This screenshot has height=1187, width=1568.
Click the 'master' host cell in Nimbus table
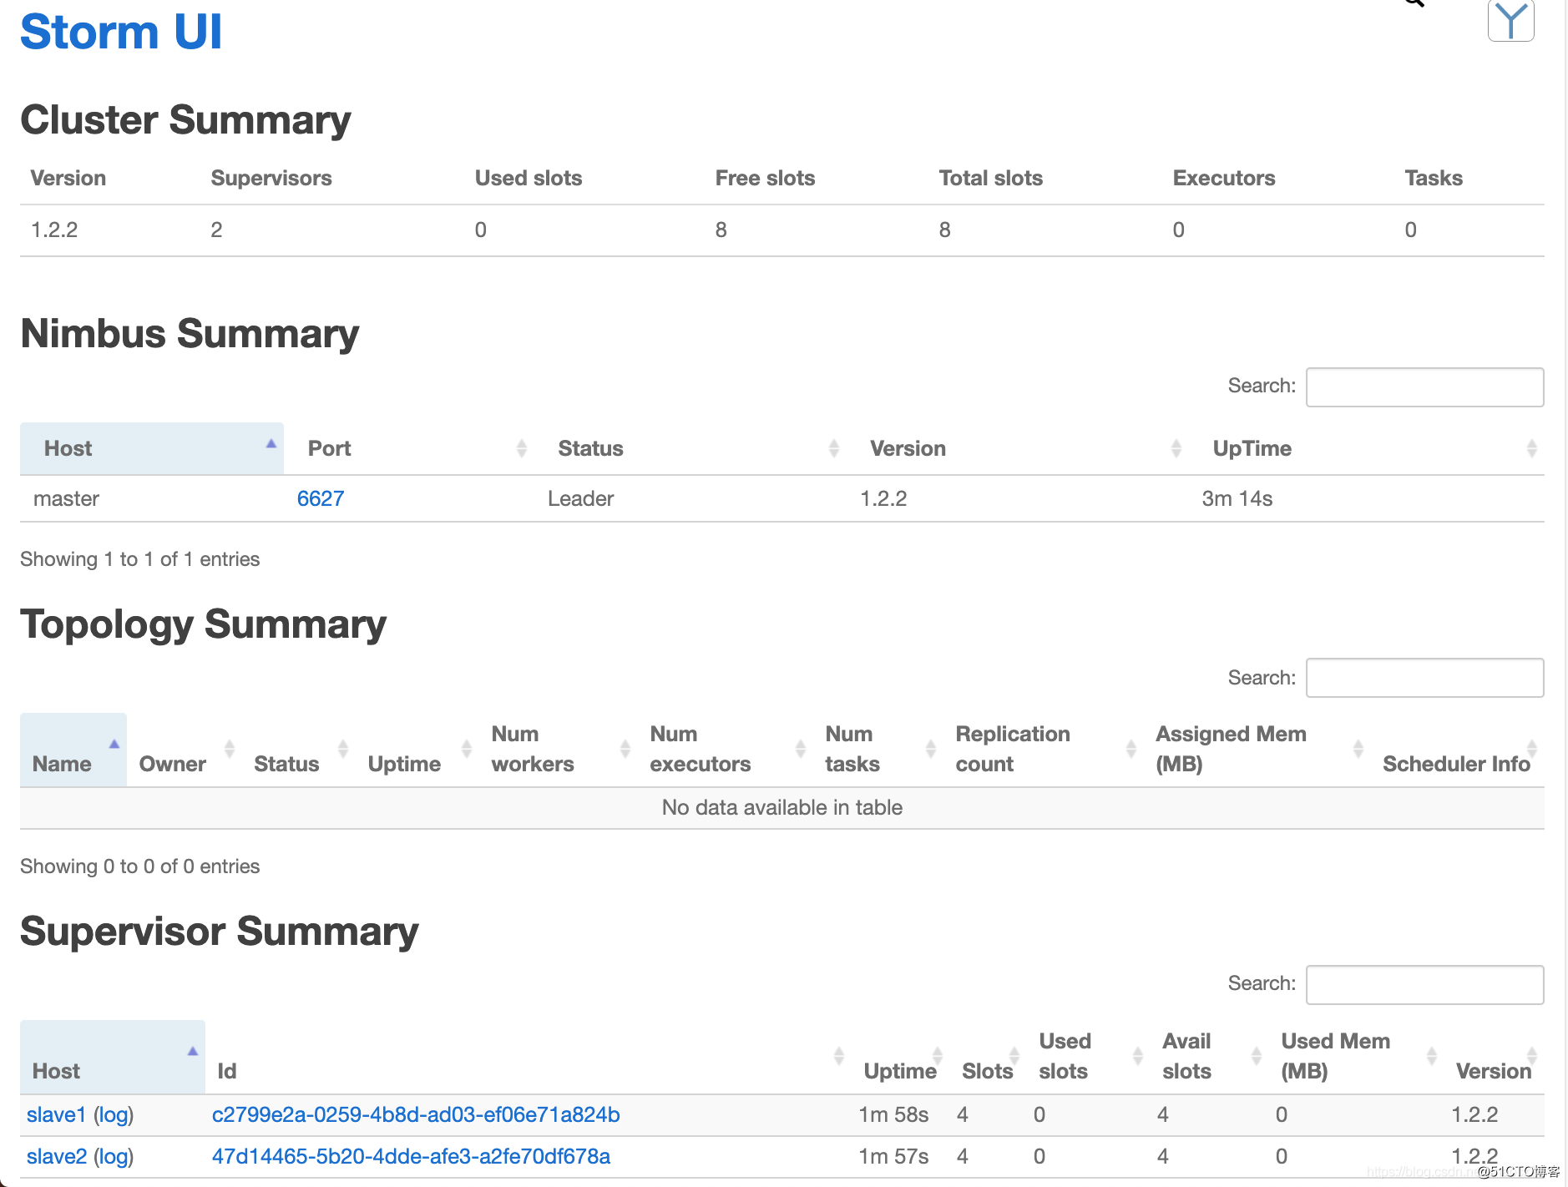click(x=66, y=499)
